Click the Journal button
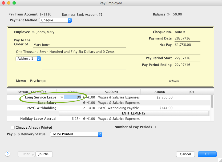The width and height of the screenshot is (222, 162). [45, 154]
